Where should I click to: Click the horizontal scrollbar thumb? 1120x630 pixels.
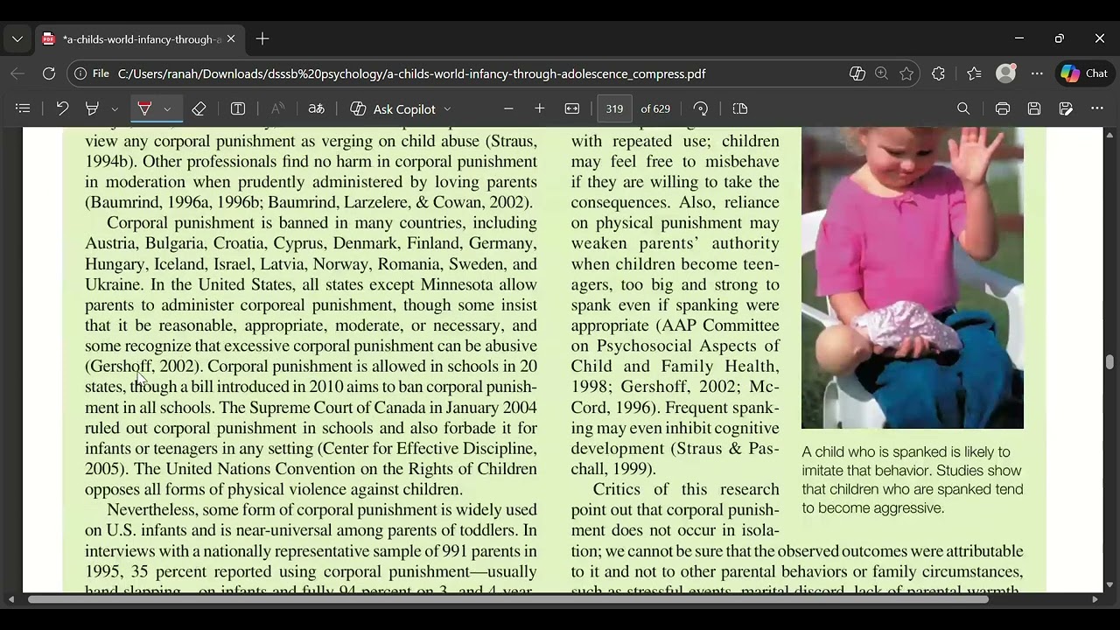[x=507, y=599]
